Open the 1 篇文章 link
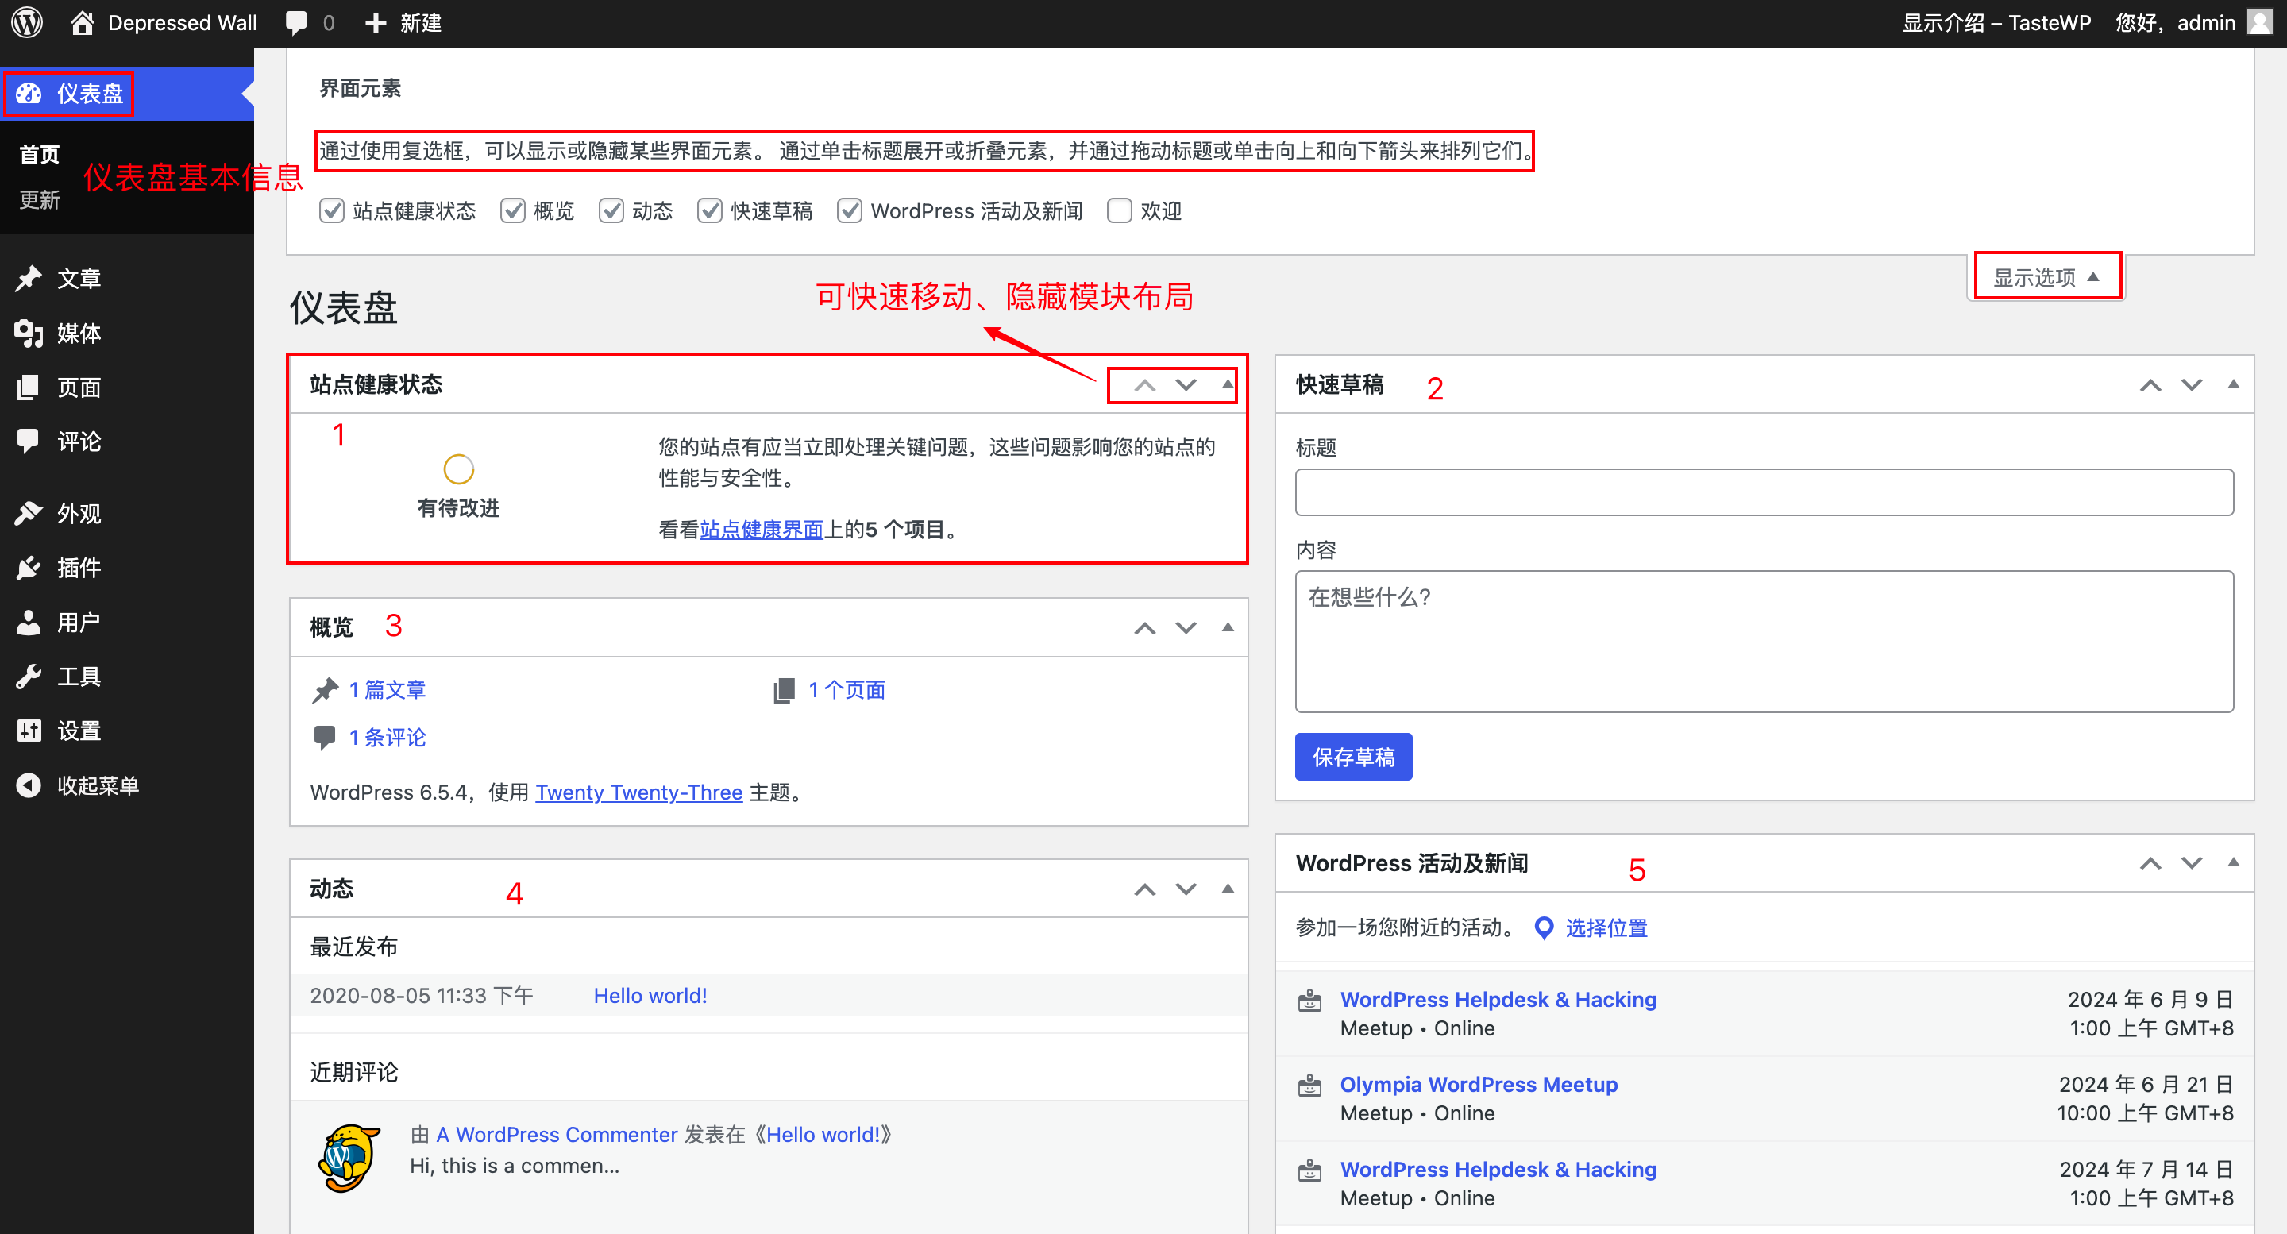Viewport: 2287px width, 1234px height. 387,690
